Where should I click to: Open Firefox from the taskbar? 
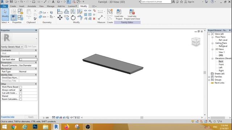pyautogui.click(x=67, y=127)
